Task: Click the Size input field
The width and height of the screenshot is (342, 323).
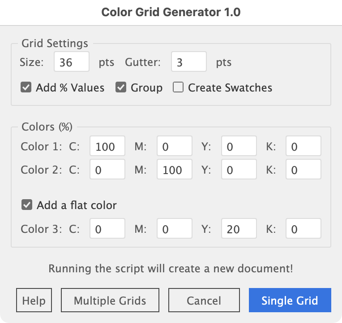Action: 72,61
